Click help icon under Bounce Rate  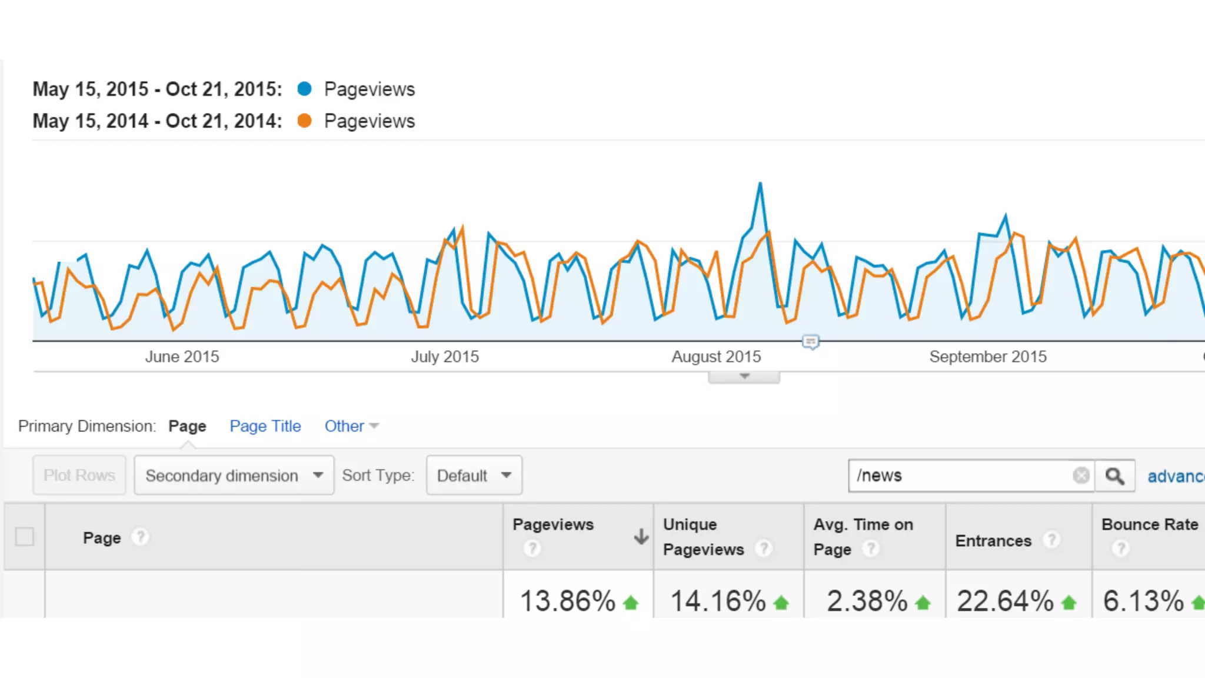(x=1120, y=549)
